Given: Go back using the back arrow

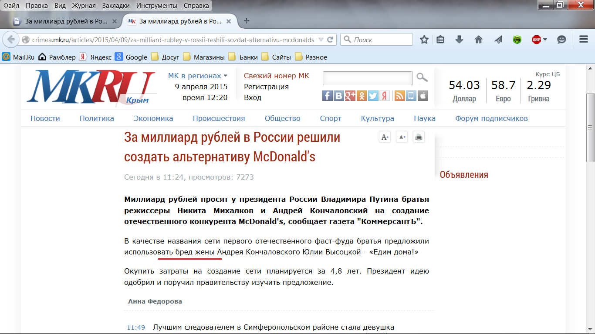Looking at the screenshot, I should [x=11, y=40].
